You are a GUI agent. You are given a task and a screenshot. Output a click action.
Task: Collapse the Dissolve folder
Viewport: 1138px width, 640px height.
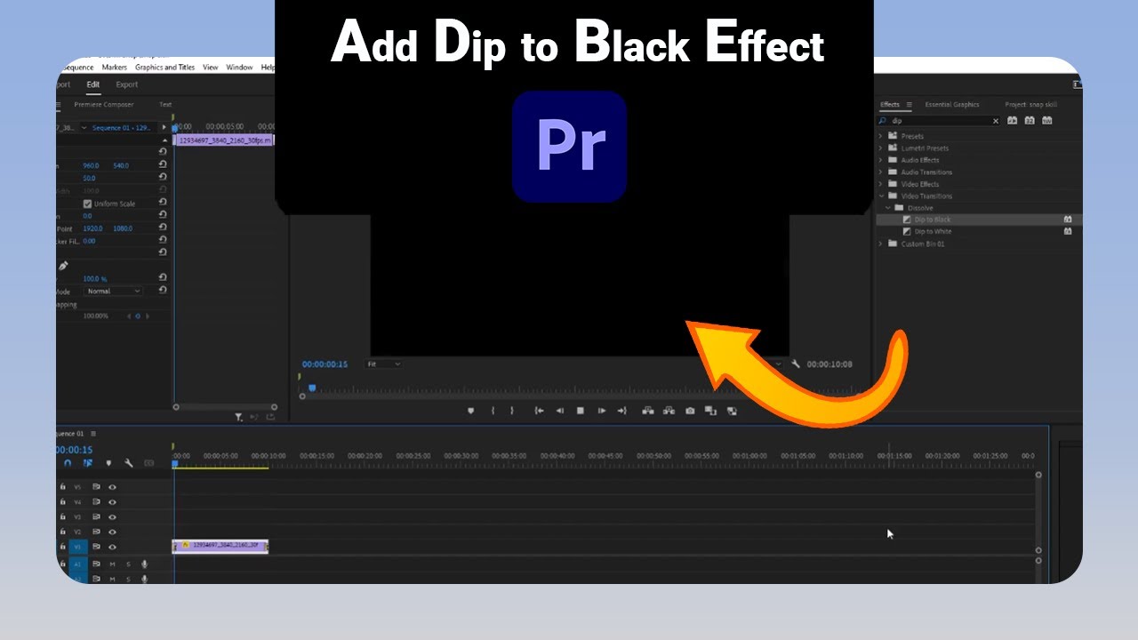click(888, 208)
